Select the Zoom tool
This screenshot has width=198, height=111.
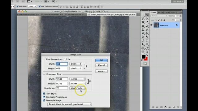[147, 52]
